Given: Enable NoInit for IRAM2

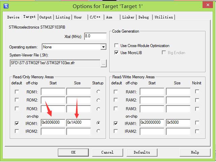Looking at the screenshot, I should tap(197, 131).
